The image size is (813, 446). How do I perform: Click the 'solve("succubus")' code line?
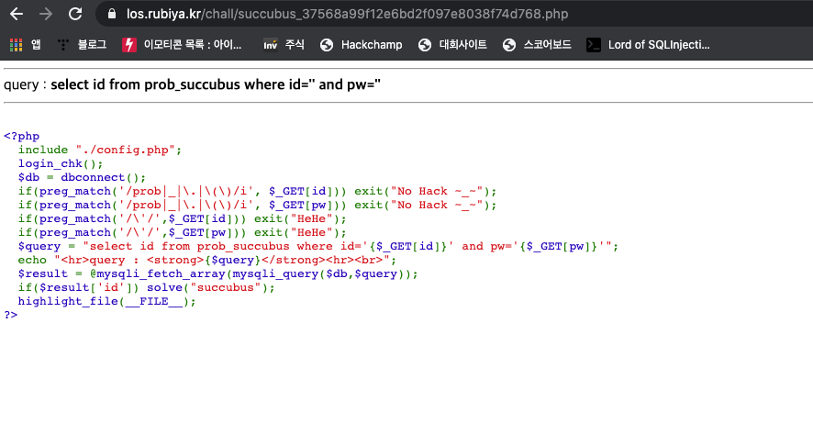(147, 288)
